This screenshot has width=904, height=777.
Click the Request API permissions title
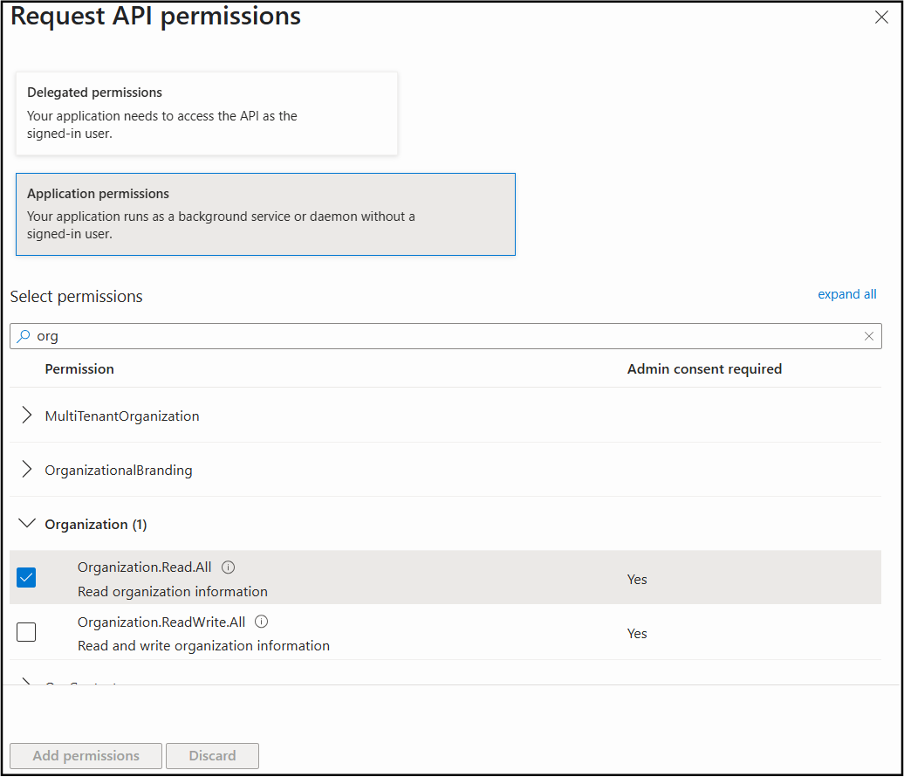click(155, 17)
